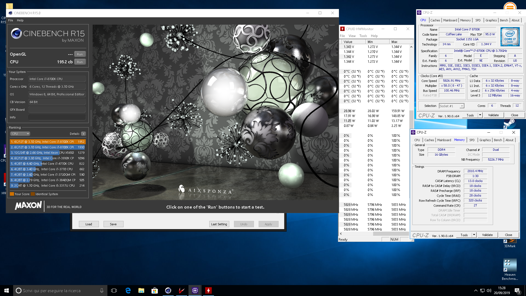
Task: Open the Heaven Benchmark desktop shortcut
Action: click(x=510, y=269)
